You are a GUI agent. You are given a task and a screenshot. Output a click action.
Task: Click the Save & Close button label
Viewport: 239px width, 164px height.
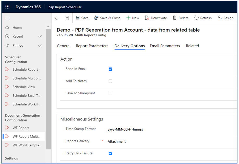(x=110, y=18)
